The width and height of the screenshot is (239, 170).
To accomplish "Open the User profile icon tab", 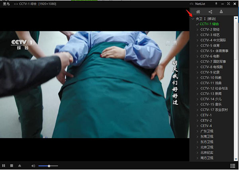I will (x=222, y=12).
